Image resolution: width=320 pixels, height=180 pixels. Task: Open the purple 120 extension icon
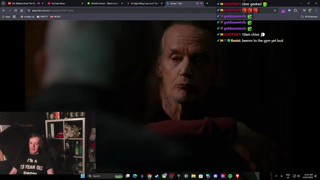click(283, 11)
